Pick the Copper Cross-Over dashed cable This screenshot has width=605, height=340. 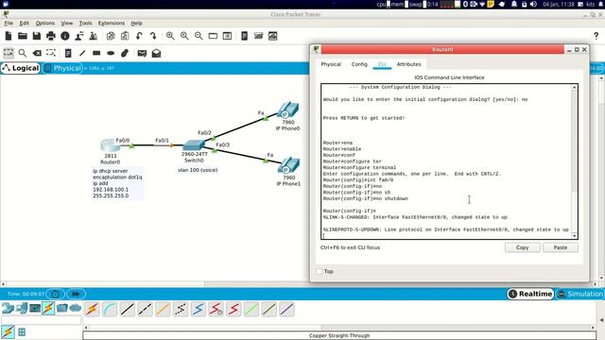coord(145,309)
